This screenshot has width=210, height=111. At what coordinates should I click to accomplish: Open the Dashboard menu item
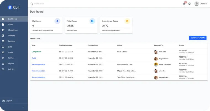click(14, 19)
